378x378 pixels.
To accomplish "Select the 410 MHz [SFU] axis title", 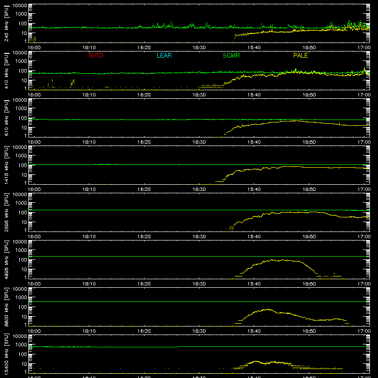I will pyautogui.click(x=7, y=71).
